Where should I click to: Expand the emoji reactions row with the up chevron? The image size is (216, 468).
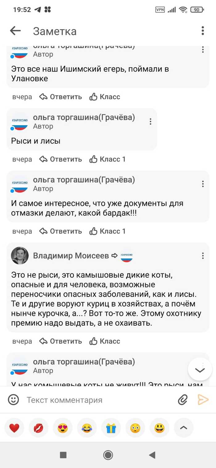(184, 428)
